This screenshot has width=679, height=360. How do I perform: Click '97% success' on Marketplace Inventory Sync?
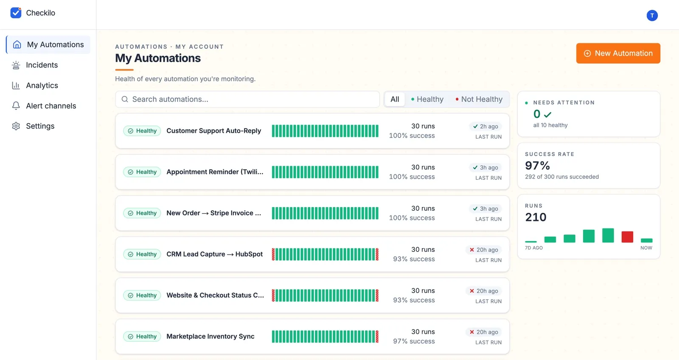[414, 341]
